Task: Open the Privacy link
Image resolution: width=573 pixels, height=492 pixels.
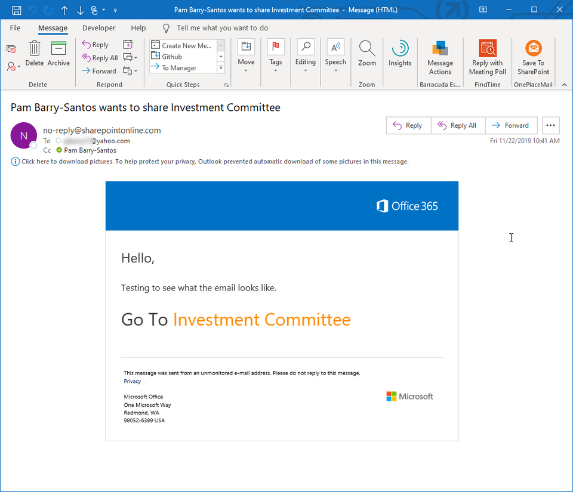Action: point(132,382)
